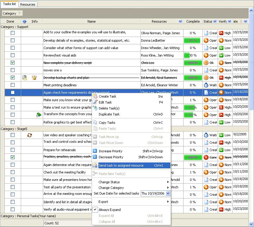Click the green book icon in Info column
This screenshot has width=254, height=227.
pyautogui.click(x=38, y=115)
